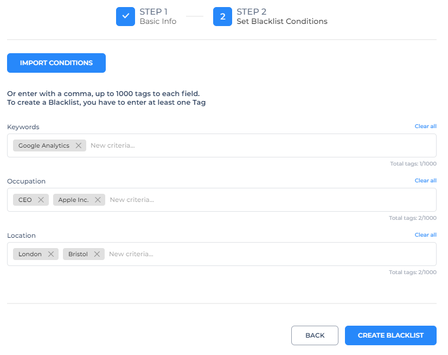Delete the Bristol location tag
The width and height of the screenshot is (448, 355).
[x=97, y=254]
